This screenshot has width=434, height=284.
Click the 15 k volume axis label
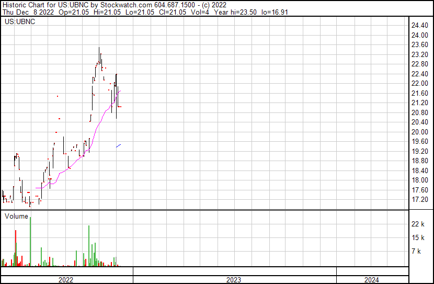click(x=418, y=237)
